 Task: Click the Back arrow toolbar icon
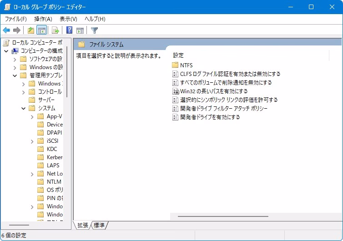pyautogui.click(x=6, y=30)
